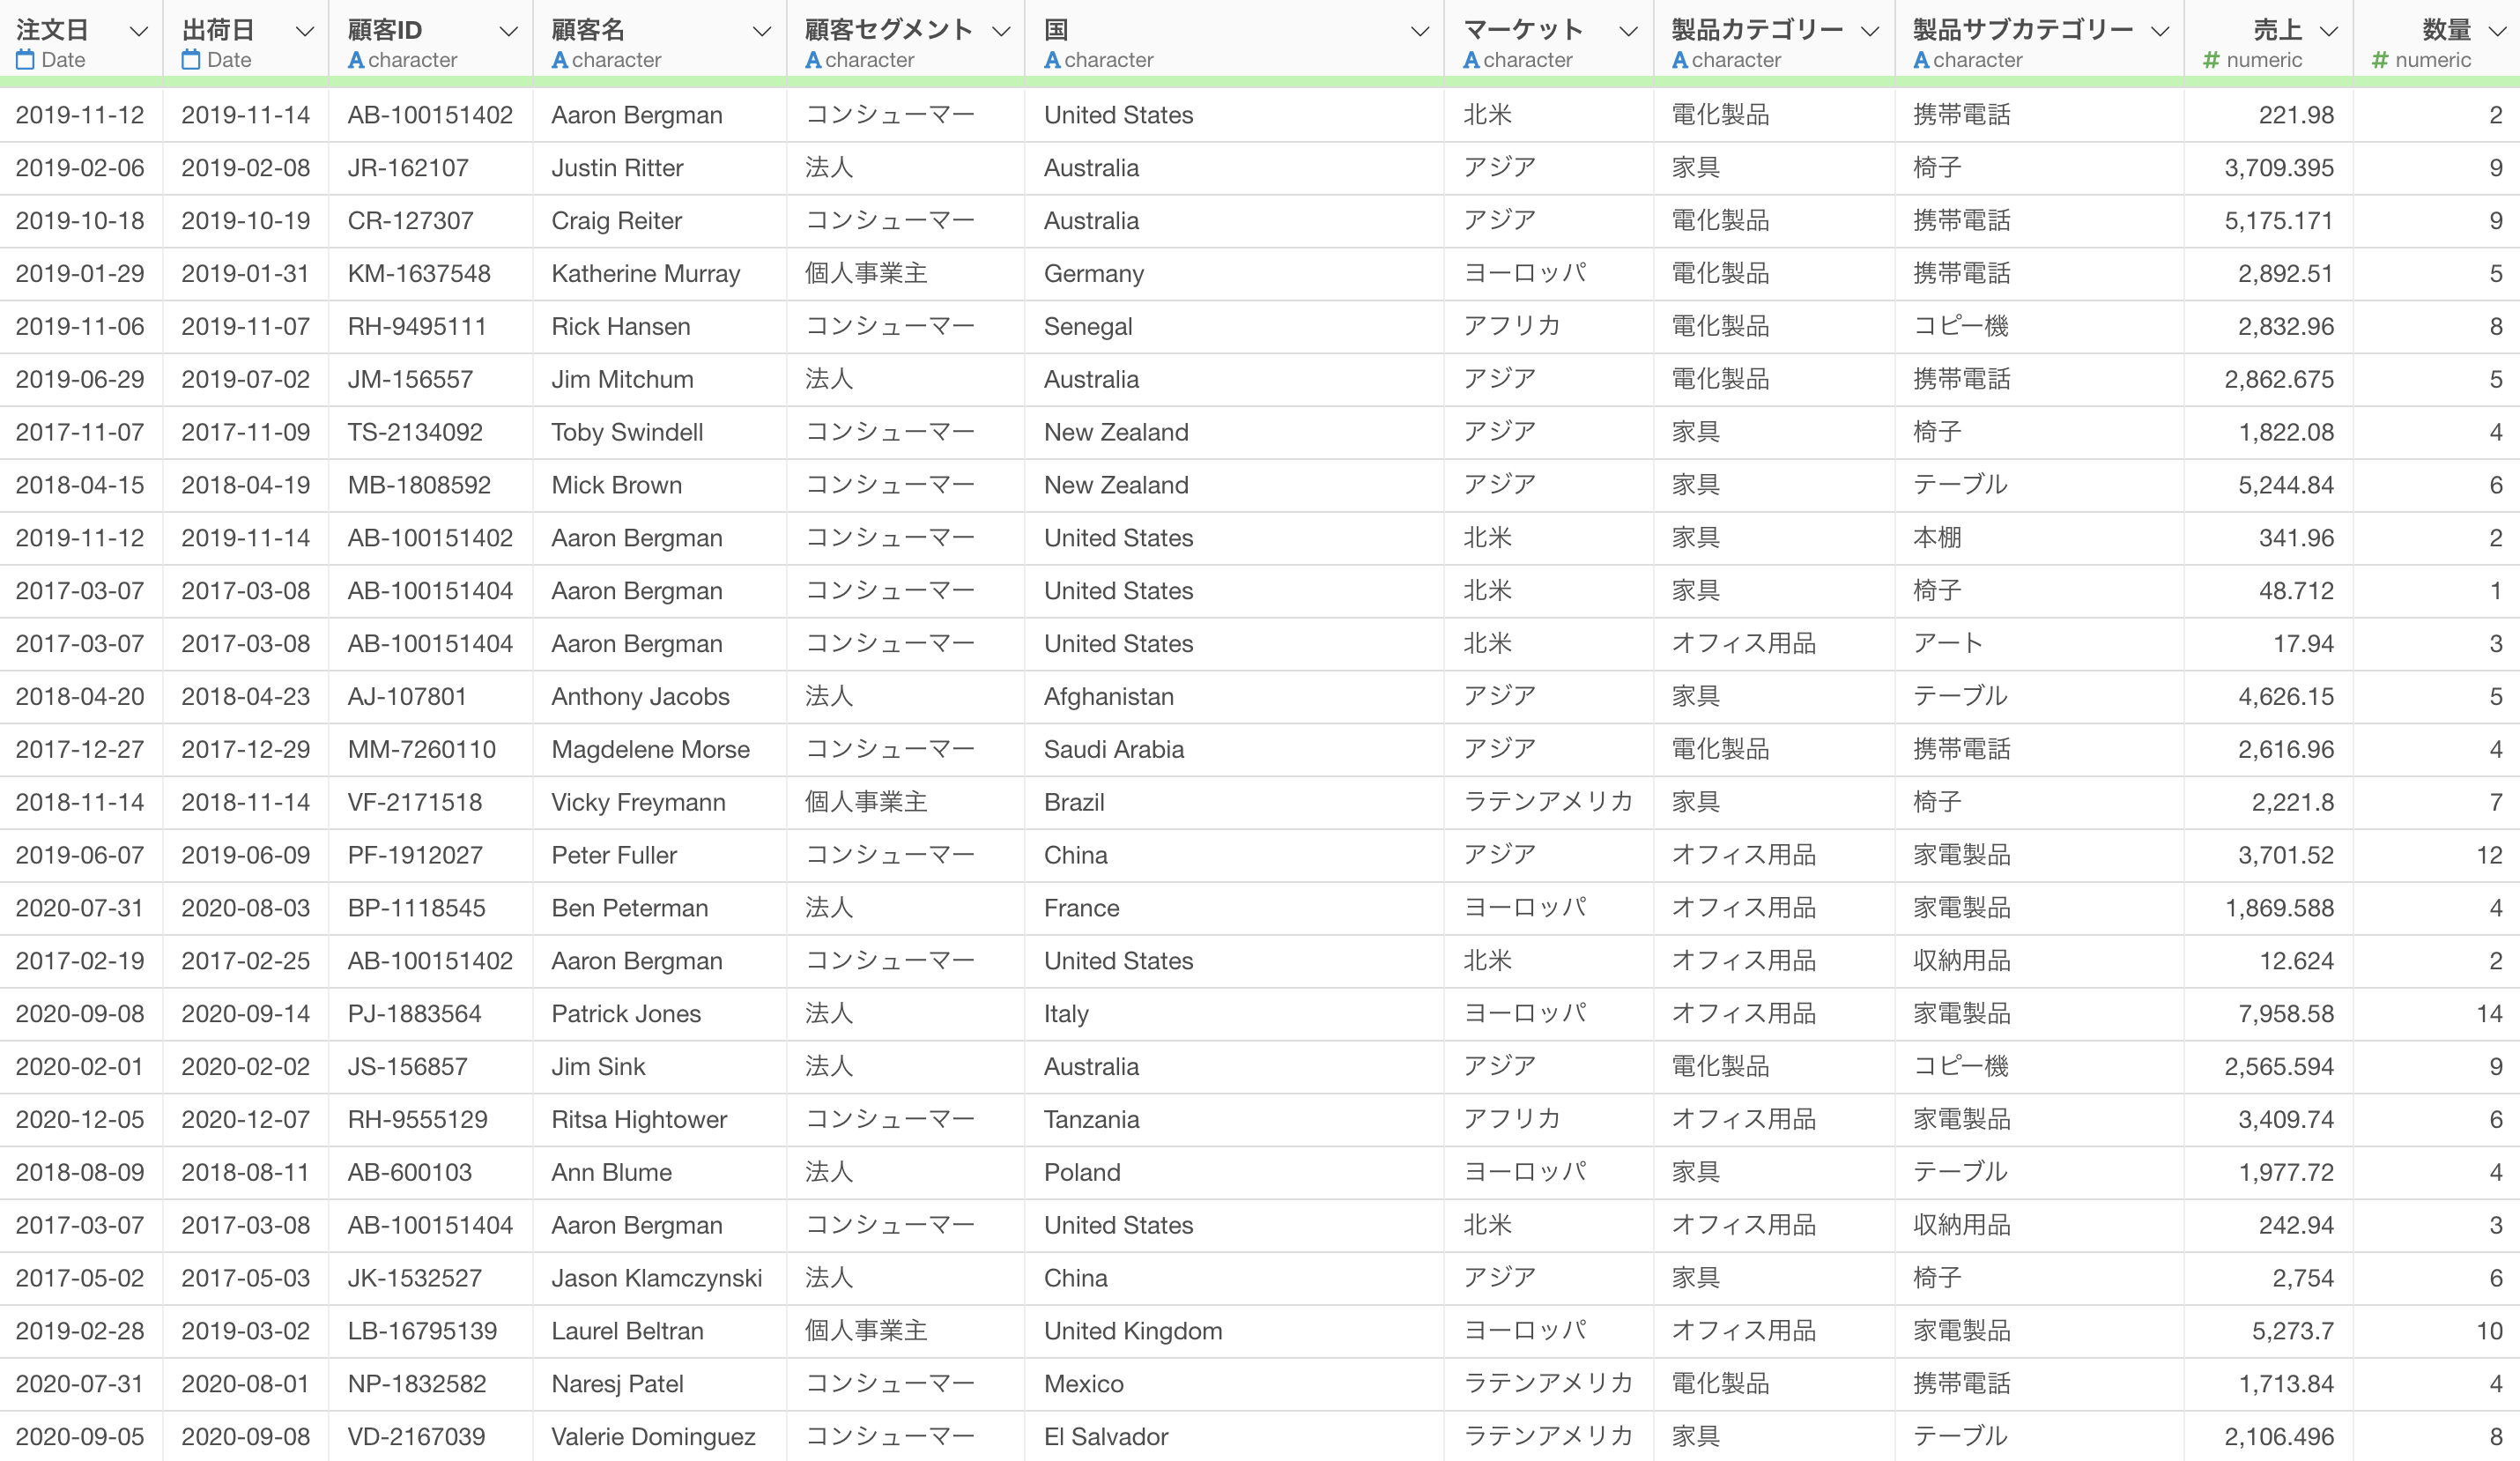
Task: Select the 注文日 column header label
Action: click(x=52, y=30)
